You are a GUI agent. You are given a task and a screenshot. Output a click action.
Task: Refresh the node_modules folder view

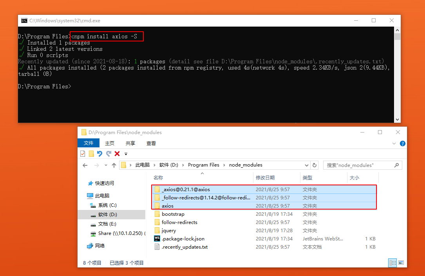coord(315,165)
